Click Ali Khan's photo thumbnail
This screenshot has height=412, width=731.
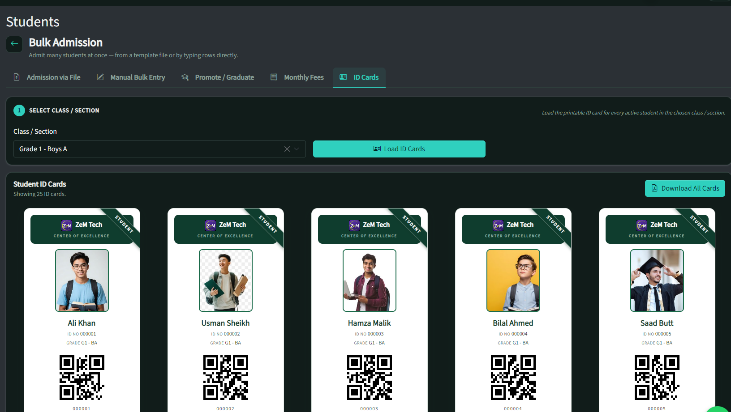[x=82, y=280]
